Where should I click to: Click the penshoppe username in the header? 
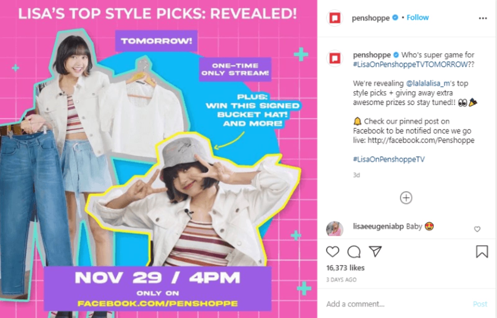(371, 18)
